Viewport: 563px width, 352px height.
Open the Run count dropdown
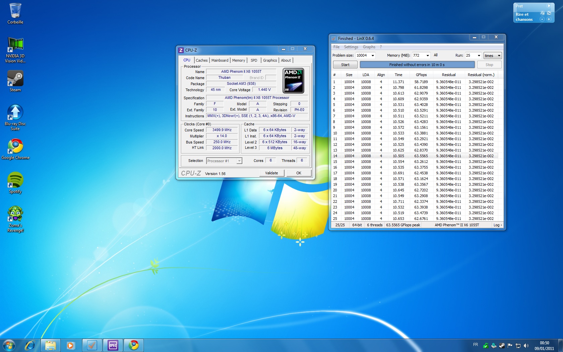coord(479,56)
